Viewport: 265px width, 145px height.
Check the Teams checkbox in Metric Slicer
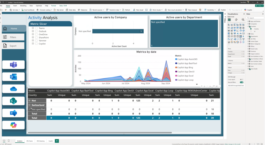coord(36,28)
